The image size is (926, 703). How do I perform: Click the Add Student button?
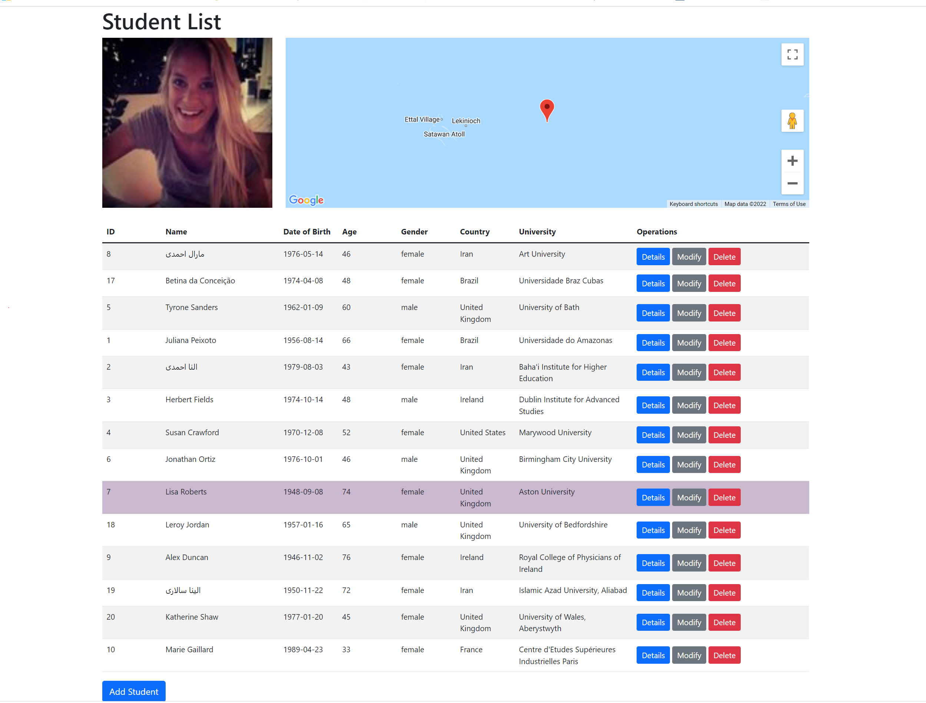tap(133, 691)
